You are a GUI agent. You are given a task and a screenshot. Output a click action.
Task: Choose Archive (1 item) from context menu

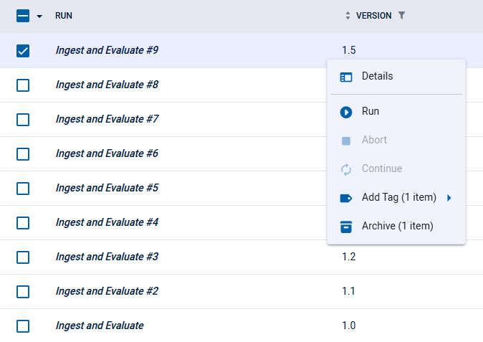[397, 227]
